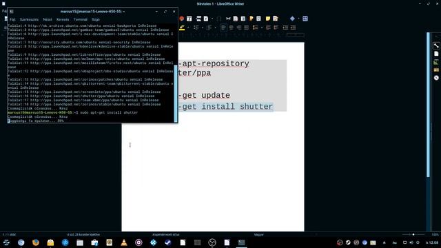441x248 pixels.
Task: Apply yellow highlighting color
Action: pyautogui.click(x=182, y=28)
